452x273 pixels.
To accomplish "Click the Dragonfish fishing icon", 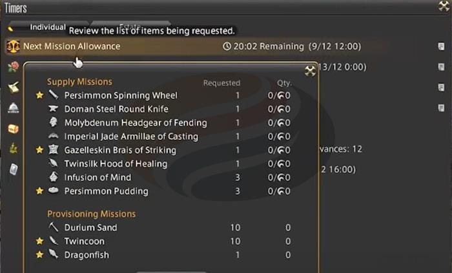I will coord(54,255).
